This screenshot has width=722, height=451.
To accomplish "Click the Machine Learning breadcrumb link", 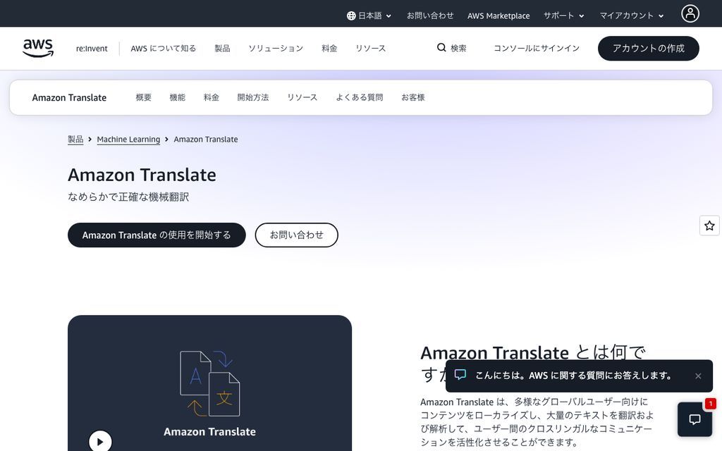I will click(x=128, y=140).
